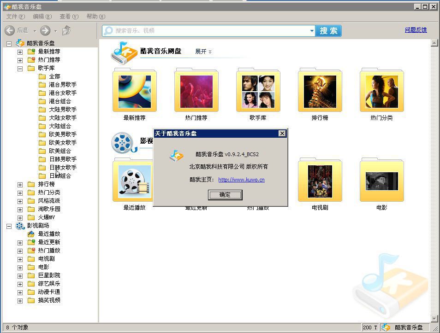The width and height of the screenshot is (440, 333).
Task: Collapse the 影视剧场 tree root
Action: point(9,226)
